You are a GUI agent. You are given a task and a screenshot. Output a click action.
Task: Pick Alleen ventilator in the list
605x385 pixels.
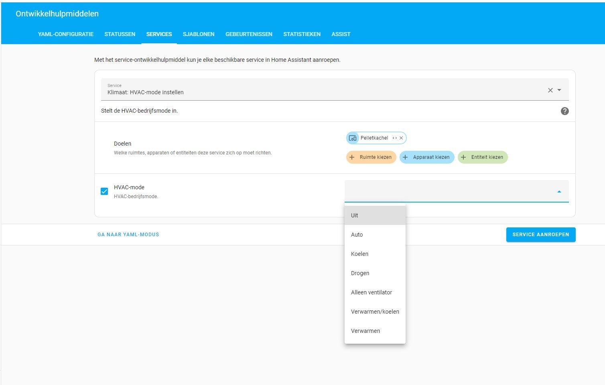(x=372, y=292)
